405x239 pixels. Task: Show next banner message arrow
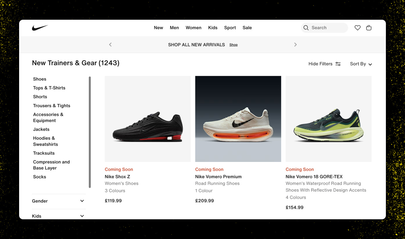(x=295, y=45)
